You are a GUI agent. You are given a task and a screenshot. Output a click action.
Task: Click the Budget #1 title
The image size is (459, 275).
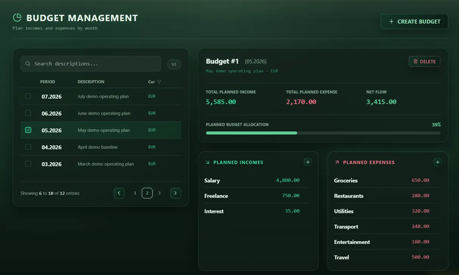[x=222, y=61]
